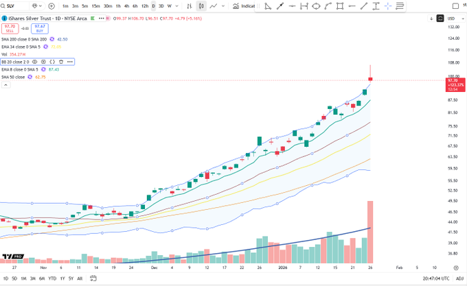Expand the interval list chevron after W
This screenshot has width=467, height=286.
coord(177,6)
